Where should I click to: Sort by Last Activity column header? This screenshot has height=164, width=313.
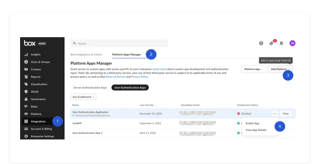point(148,105)
